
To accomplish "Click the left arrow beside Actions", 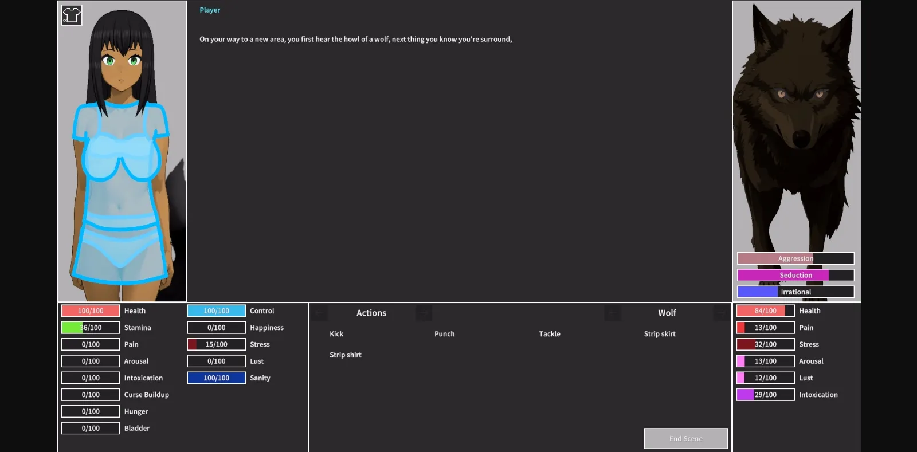I will (x=320, y=313).
